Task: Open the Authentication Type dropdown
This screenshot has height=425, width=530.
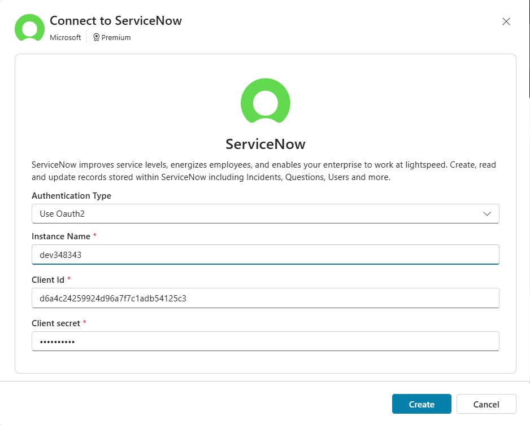Action: (x=266, y=214)
